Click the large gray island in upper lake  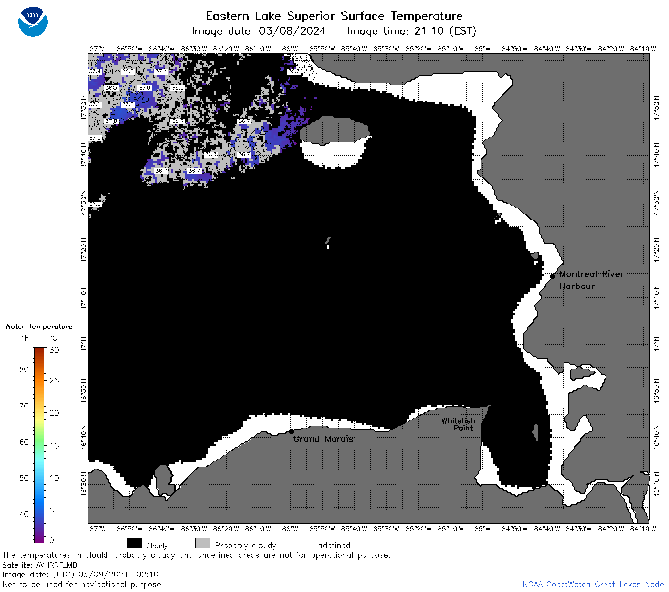coord(334,130)
